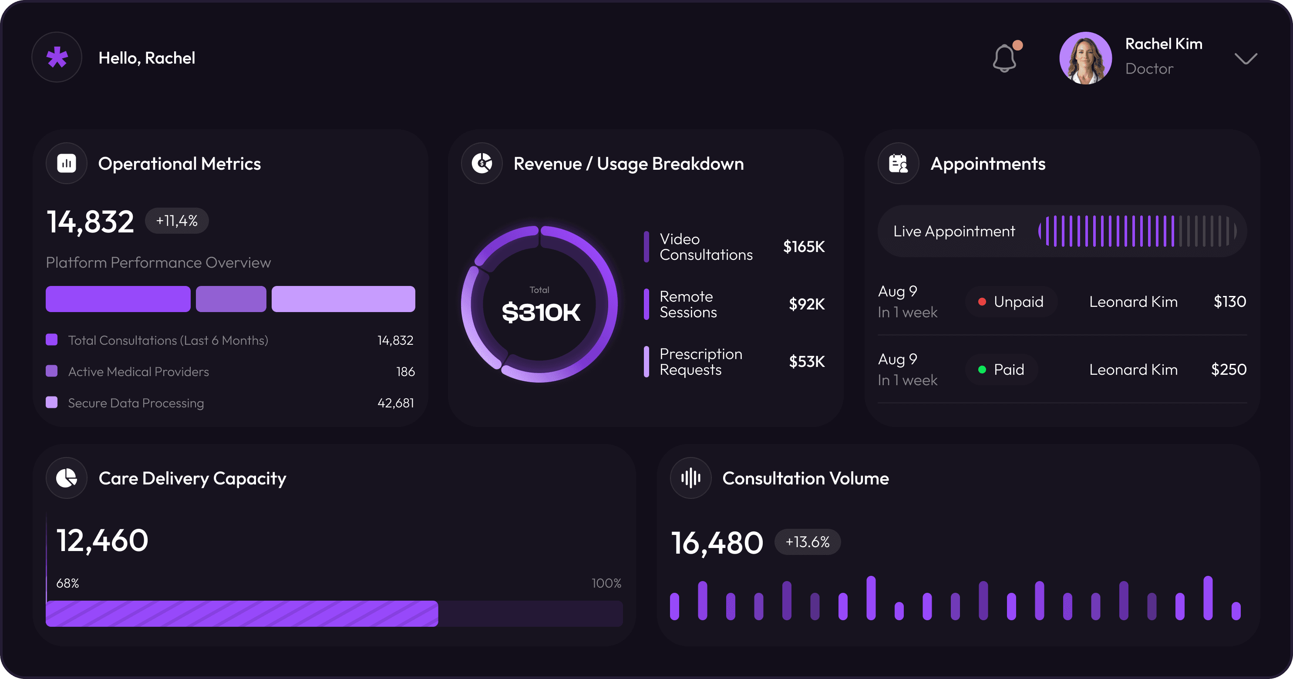Click the Care Delivery Capacity 68% bar

[242, 613]
